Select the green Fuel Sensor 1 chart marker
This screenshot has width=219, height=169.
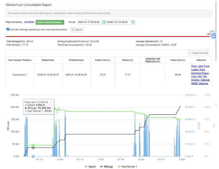pos(33,145)
